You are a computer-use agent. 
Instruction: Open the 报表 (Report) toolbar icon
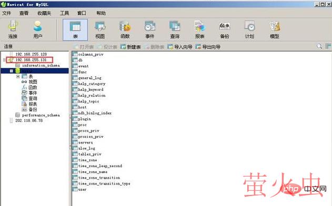click(x=199, y=30)
